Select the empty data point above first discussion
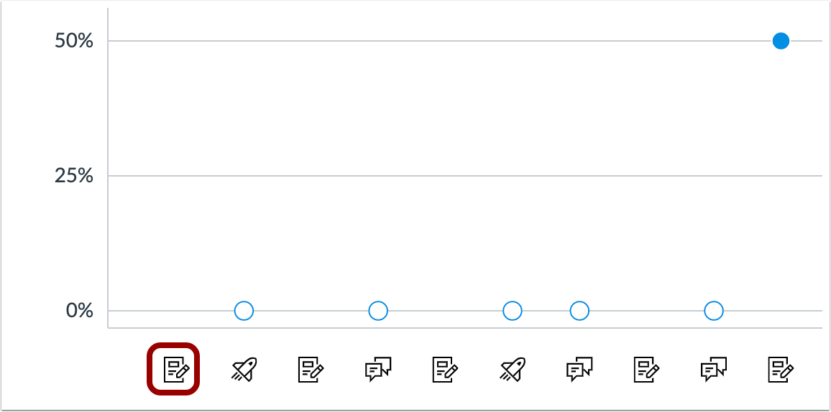This screenshot has width=831, height=412. click(x=378, y=311)
